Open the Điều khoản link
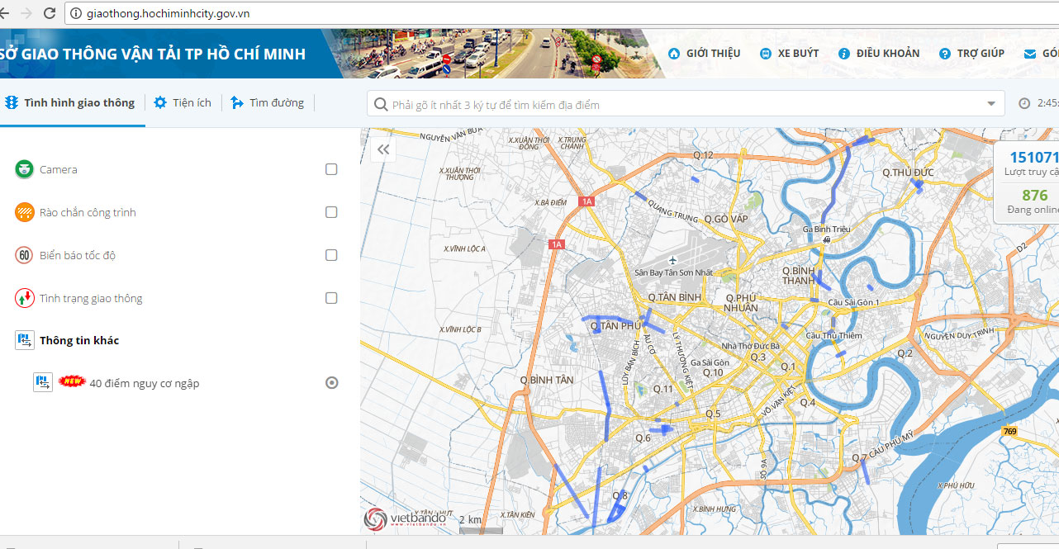 point(879,53)
